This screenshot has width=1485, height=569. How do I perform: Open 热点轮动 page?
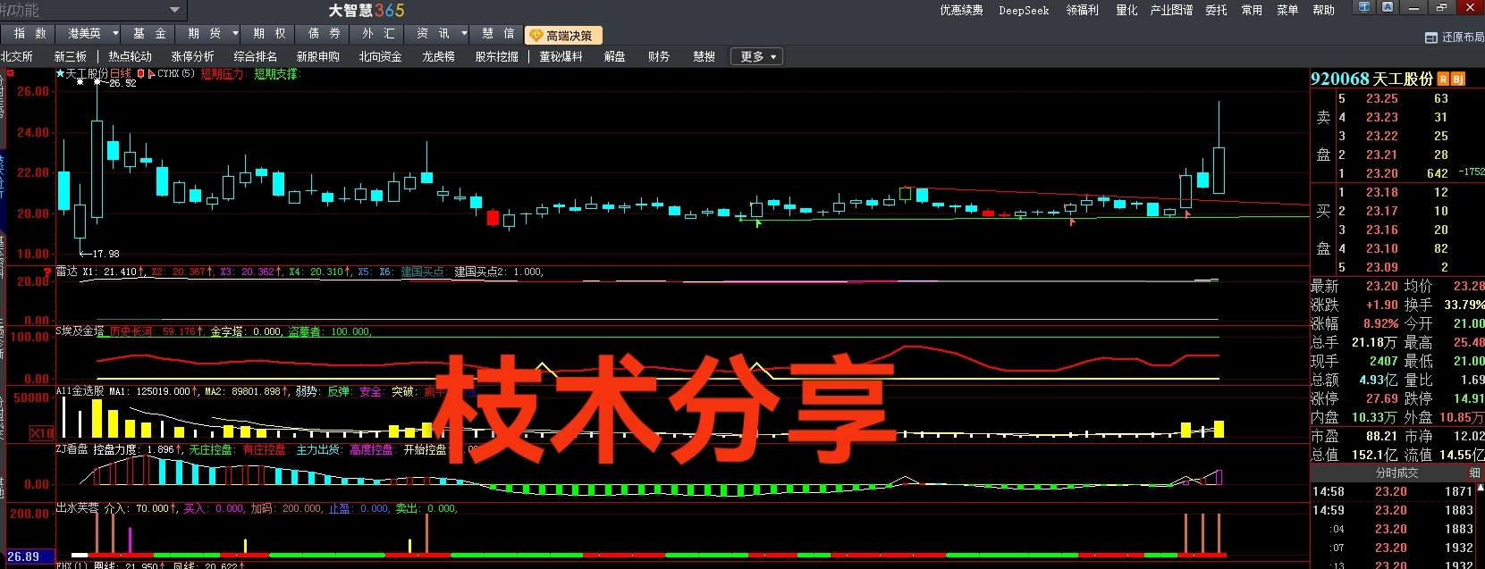click(131, 56)
